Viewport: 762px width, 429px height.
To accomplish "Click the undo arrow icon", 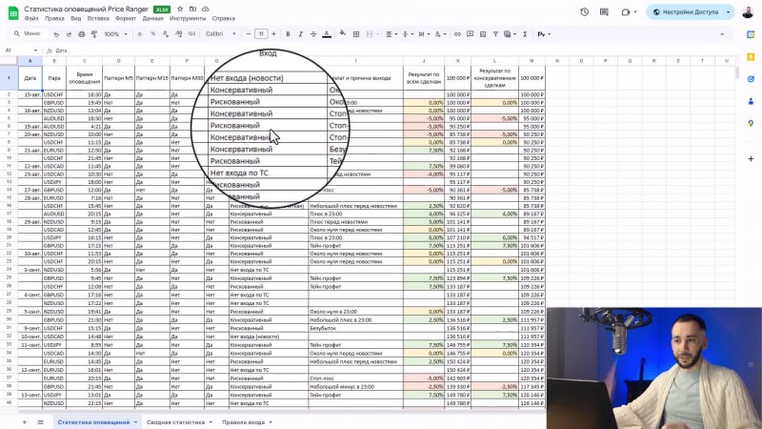I will 56,34.
